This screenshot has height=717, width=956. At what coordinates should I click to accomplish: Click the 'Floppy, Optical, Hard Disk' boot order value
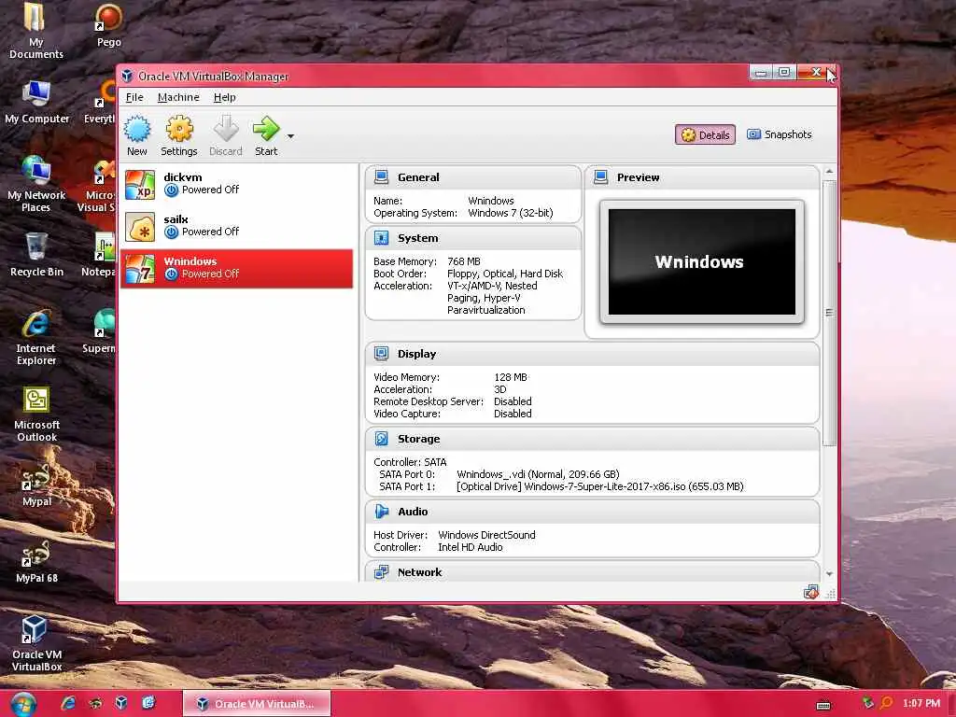[505, 274]
